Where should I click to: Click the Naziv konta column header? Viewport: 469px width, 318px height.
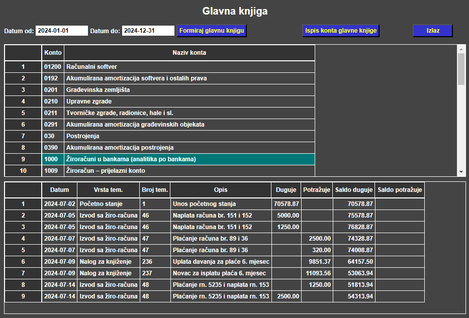190,53
